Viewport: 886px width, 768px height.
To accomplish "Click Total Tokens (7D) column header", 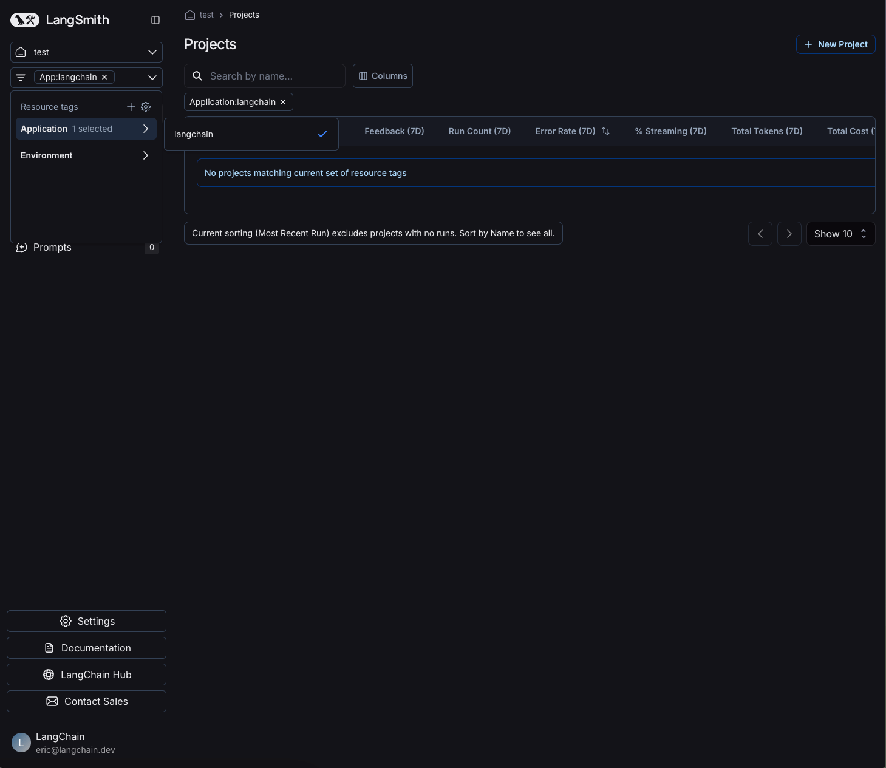I will point(767,131).
